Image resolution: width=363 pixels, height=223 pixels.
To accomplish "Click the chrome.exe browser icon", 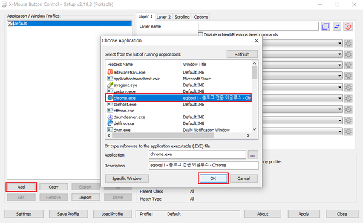I will pyautogui.click(x=110, y=98).
